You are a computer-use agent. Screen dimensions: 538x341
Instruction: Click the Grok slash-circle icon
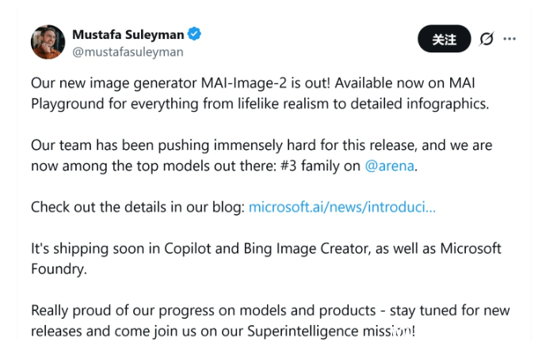click(x=486, y=39)
